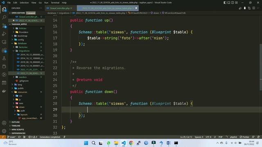Viewport: 262px width, 147px height.
Task: Toggle Prettier formatter in status bar
Action: coord(244,137)
